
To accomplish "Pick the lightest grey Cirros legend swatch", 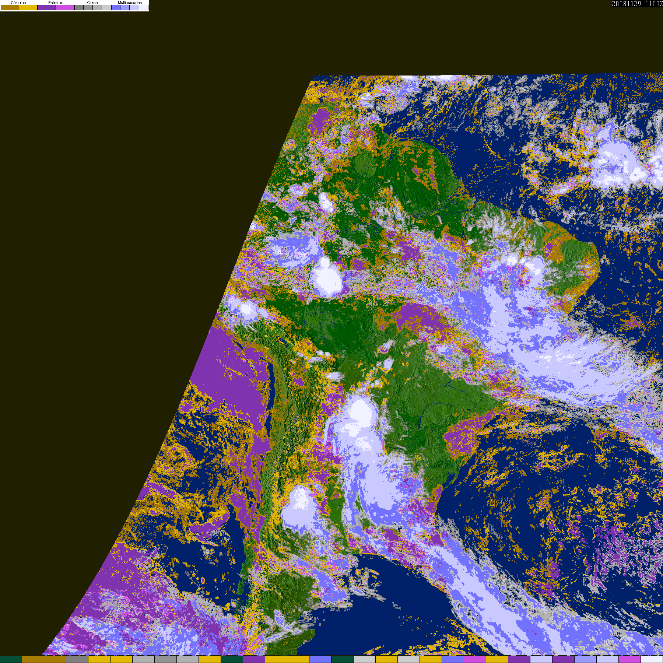I will point(106,7).
